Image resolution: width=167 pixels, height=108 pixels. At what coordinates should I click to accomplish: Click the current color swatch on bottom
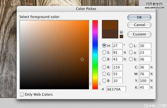point(110,34)
